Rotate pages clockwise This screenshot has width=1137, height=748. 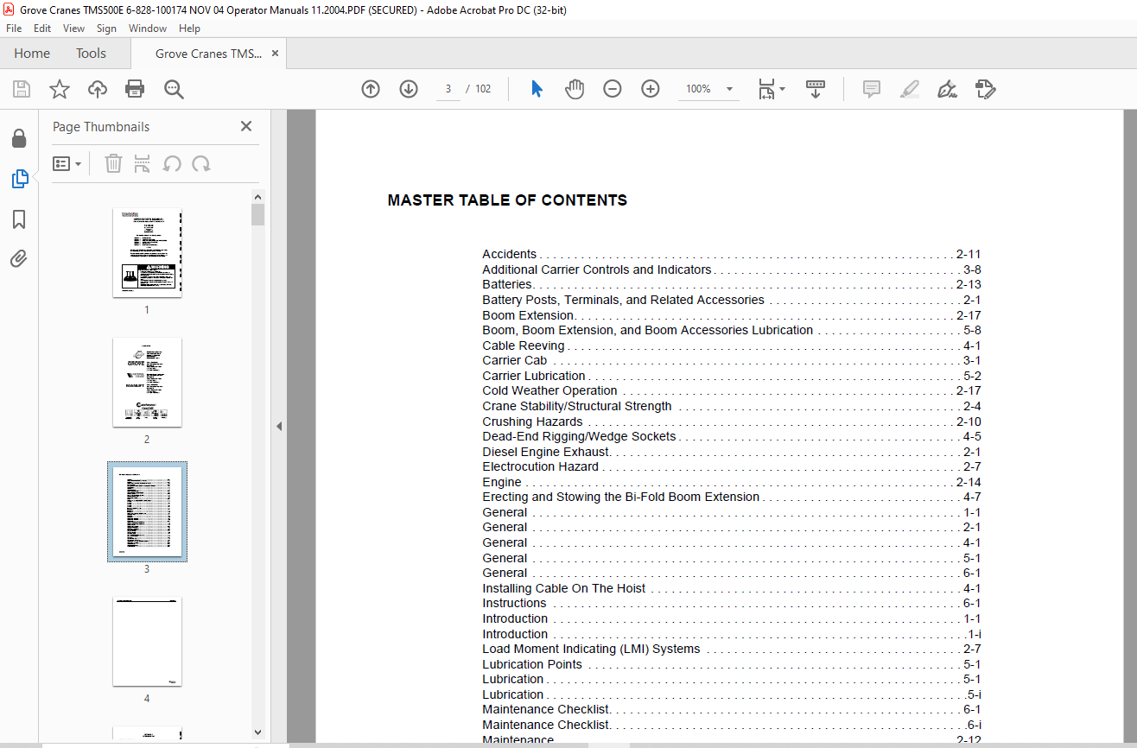pos(201,163)
